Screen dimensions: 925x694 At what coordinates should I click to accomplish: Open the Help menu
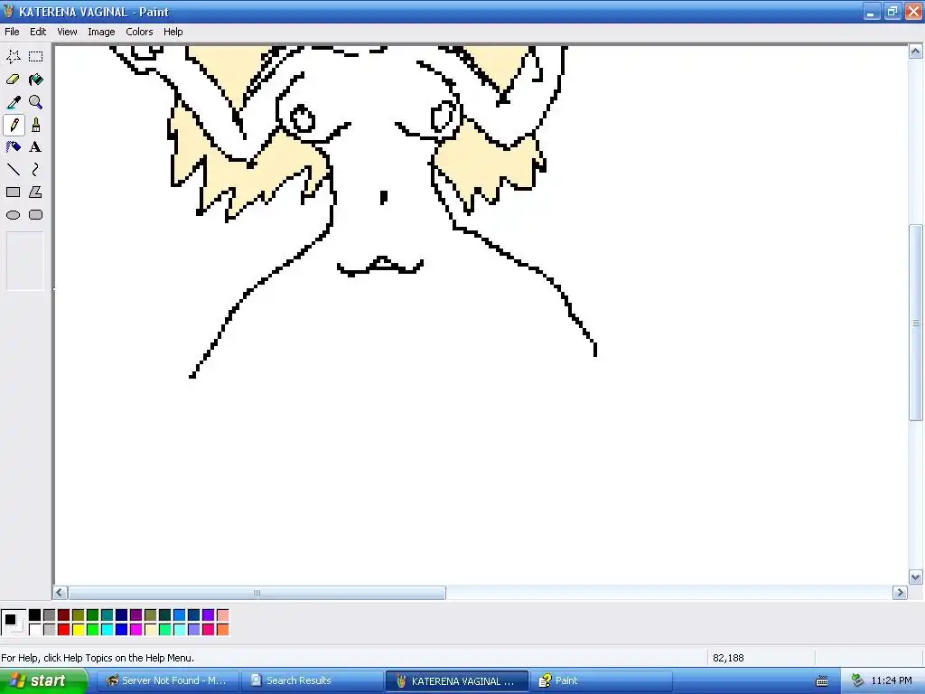173,32
